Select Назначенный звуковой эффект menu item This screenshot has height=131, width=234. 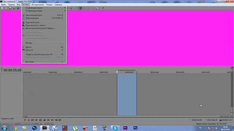tap(44, 28)
